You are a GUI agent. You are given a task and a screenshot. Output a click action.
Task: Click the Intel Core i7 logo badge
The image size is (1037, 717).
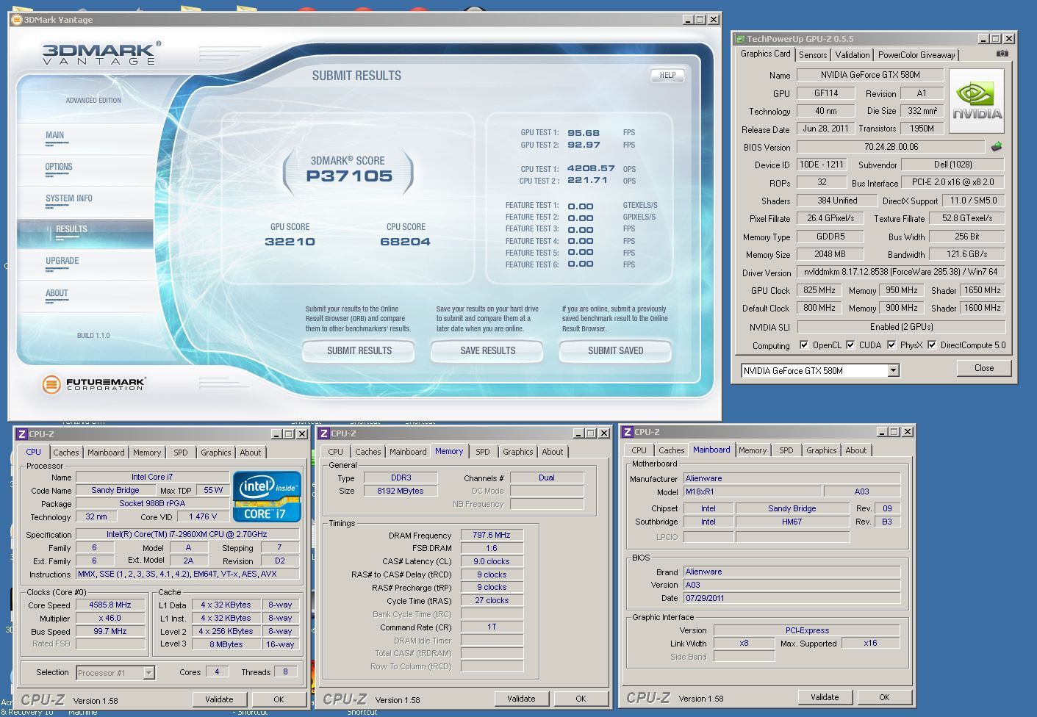coord(267,497)
